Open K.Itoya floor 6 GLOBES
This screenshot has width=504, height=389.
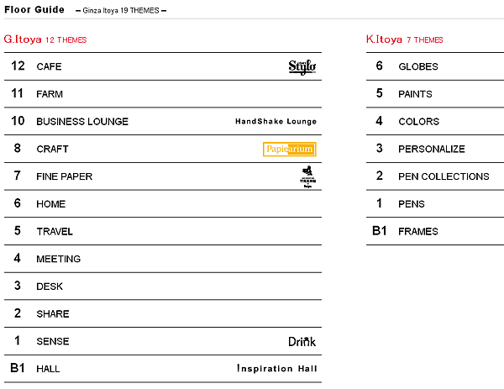[435, 66]
